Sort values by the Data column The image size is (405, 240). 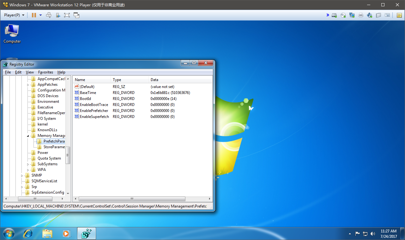180,80
